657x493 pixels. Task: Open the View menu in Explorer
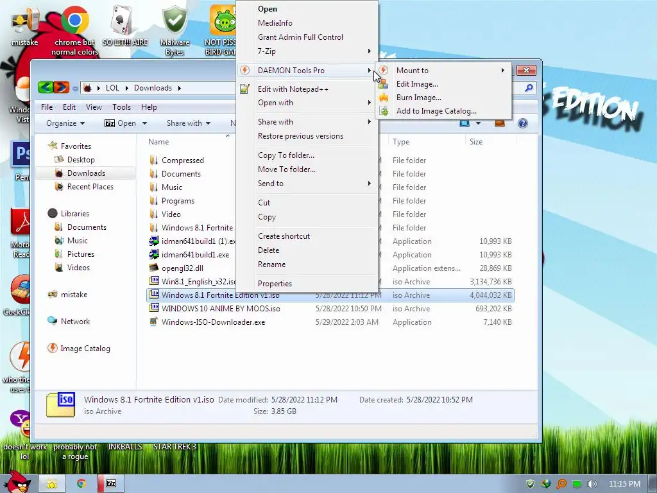click(x=94, y=107)
